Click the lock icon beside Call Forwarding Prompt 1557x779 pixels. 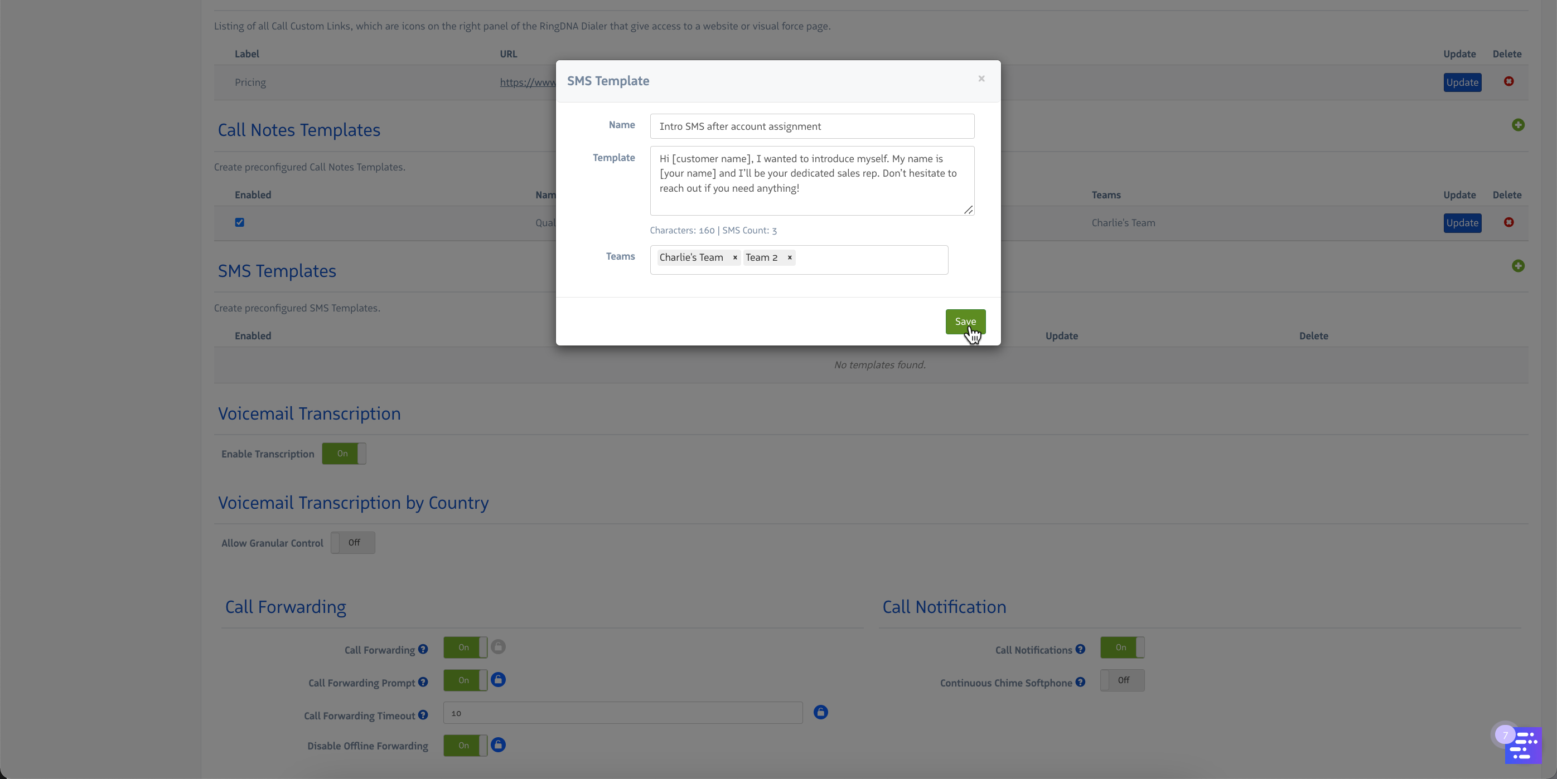pos(498,679)
